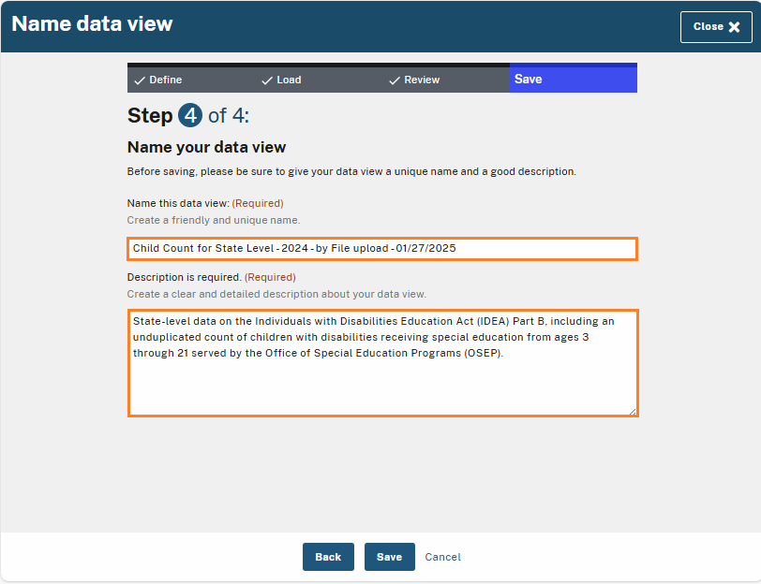Click the resize handle on the description box
Image resolution: width=761 pixels, height=584 pixels.
pos(633,411)
